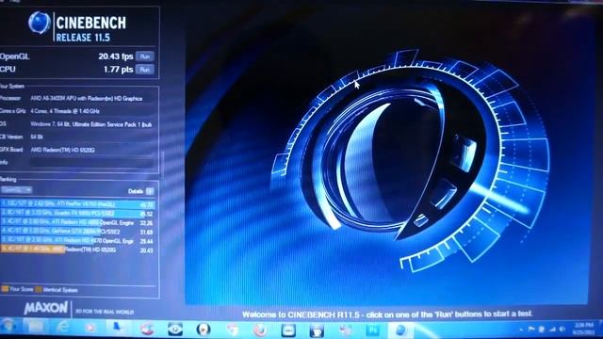This screenshot has width=603, height=339.
Task: Click the Cinebench globe logo icon
Action: [40, 23]
